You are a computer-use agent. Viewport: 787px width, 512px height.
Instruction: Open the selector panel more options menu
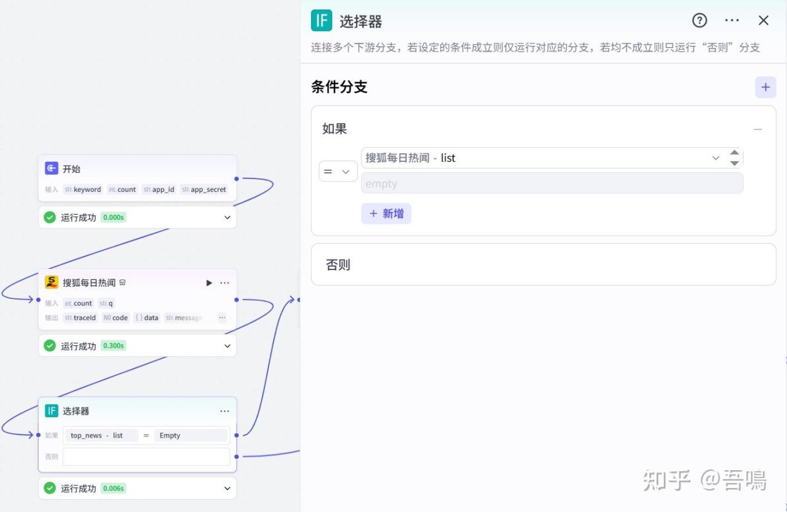[732, 20]
